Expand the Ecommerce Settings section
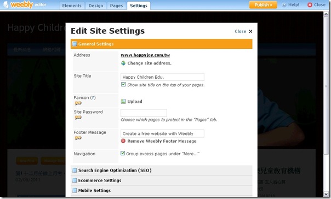 (x=161, y=180)
